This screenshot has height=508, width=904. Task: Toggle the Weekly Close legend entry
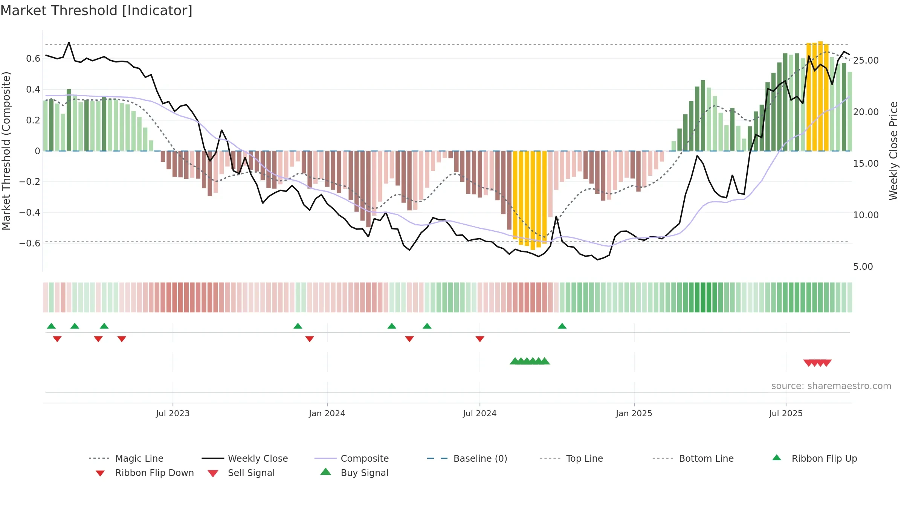pos(245,458)
